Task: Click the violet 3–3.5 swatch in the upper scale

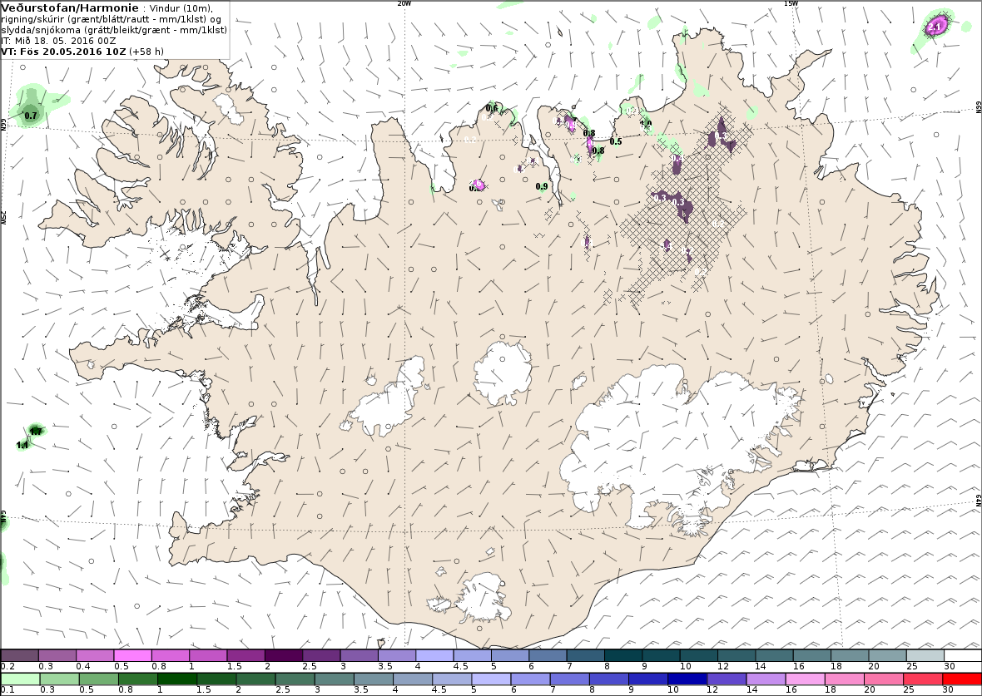Action: pos(359,655)
